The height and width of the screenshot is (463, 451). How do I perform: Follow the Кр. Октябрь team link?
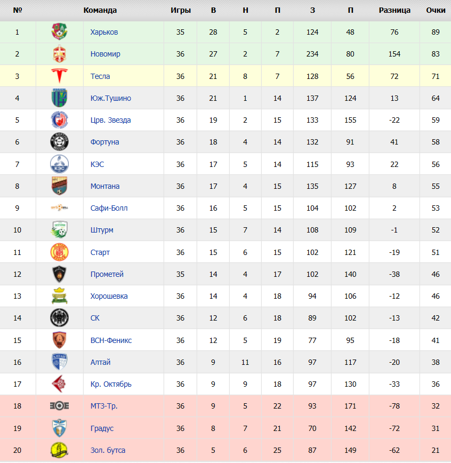coord(111,384)
